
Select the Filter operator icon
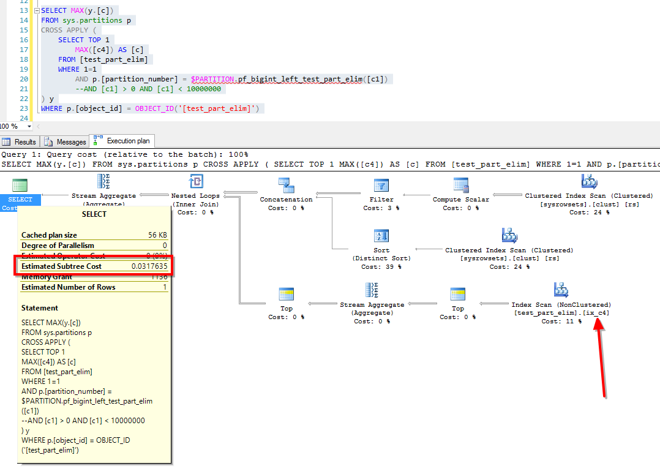click(x=381, y=184)
